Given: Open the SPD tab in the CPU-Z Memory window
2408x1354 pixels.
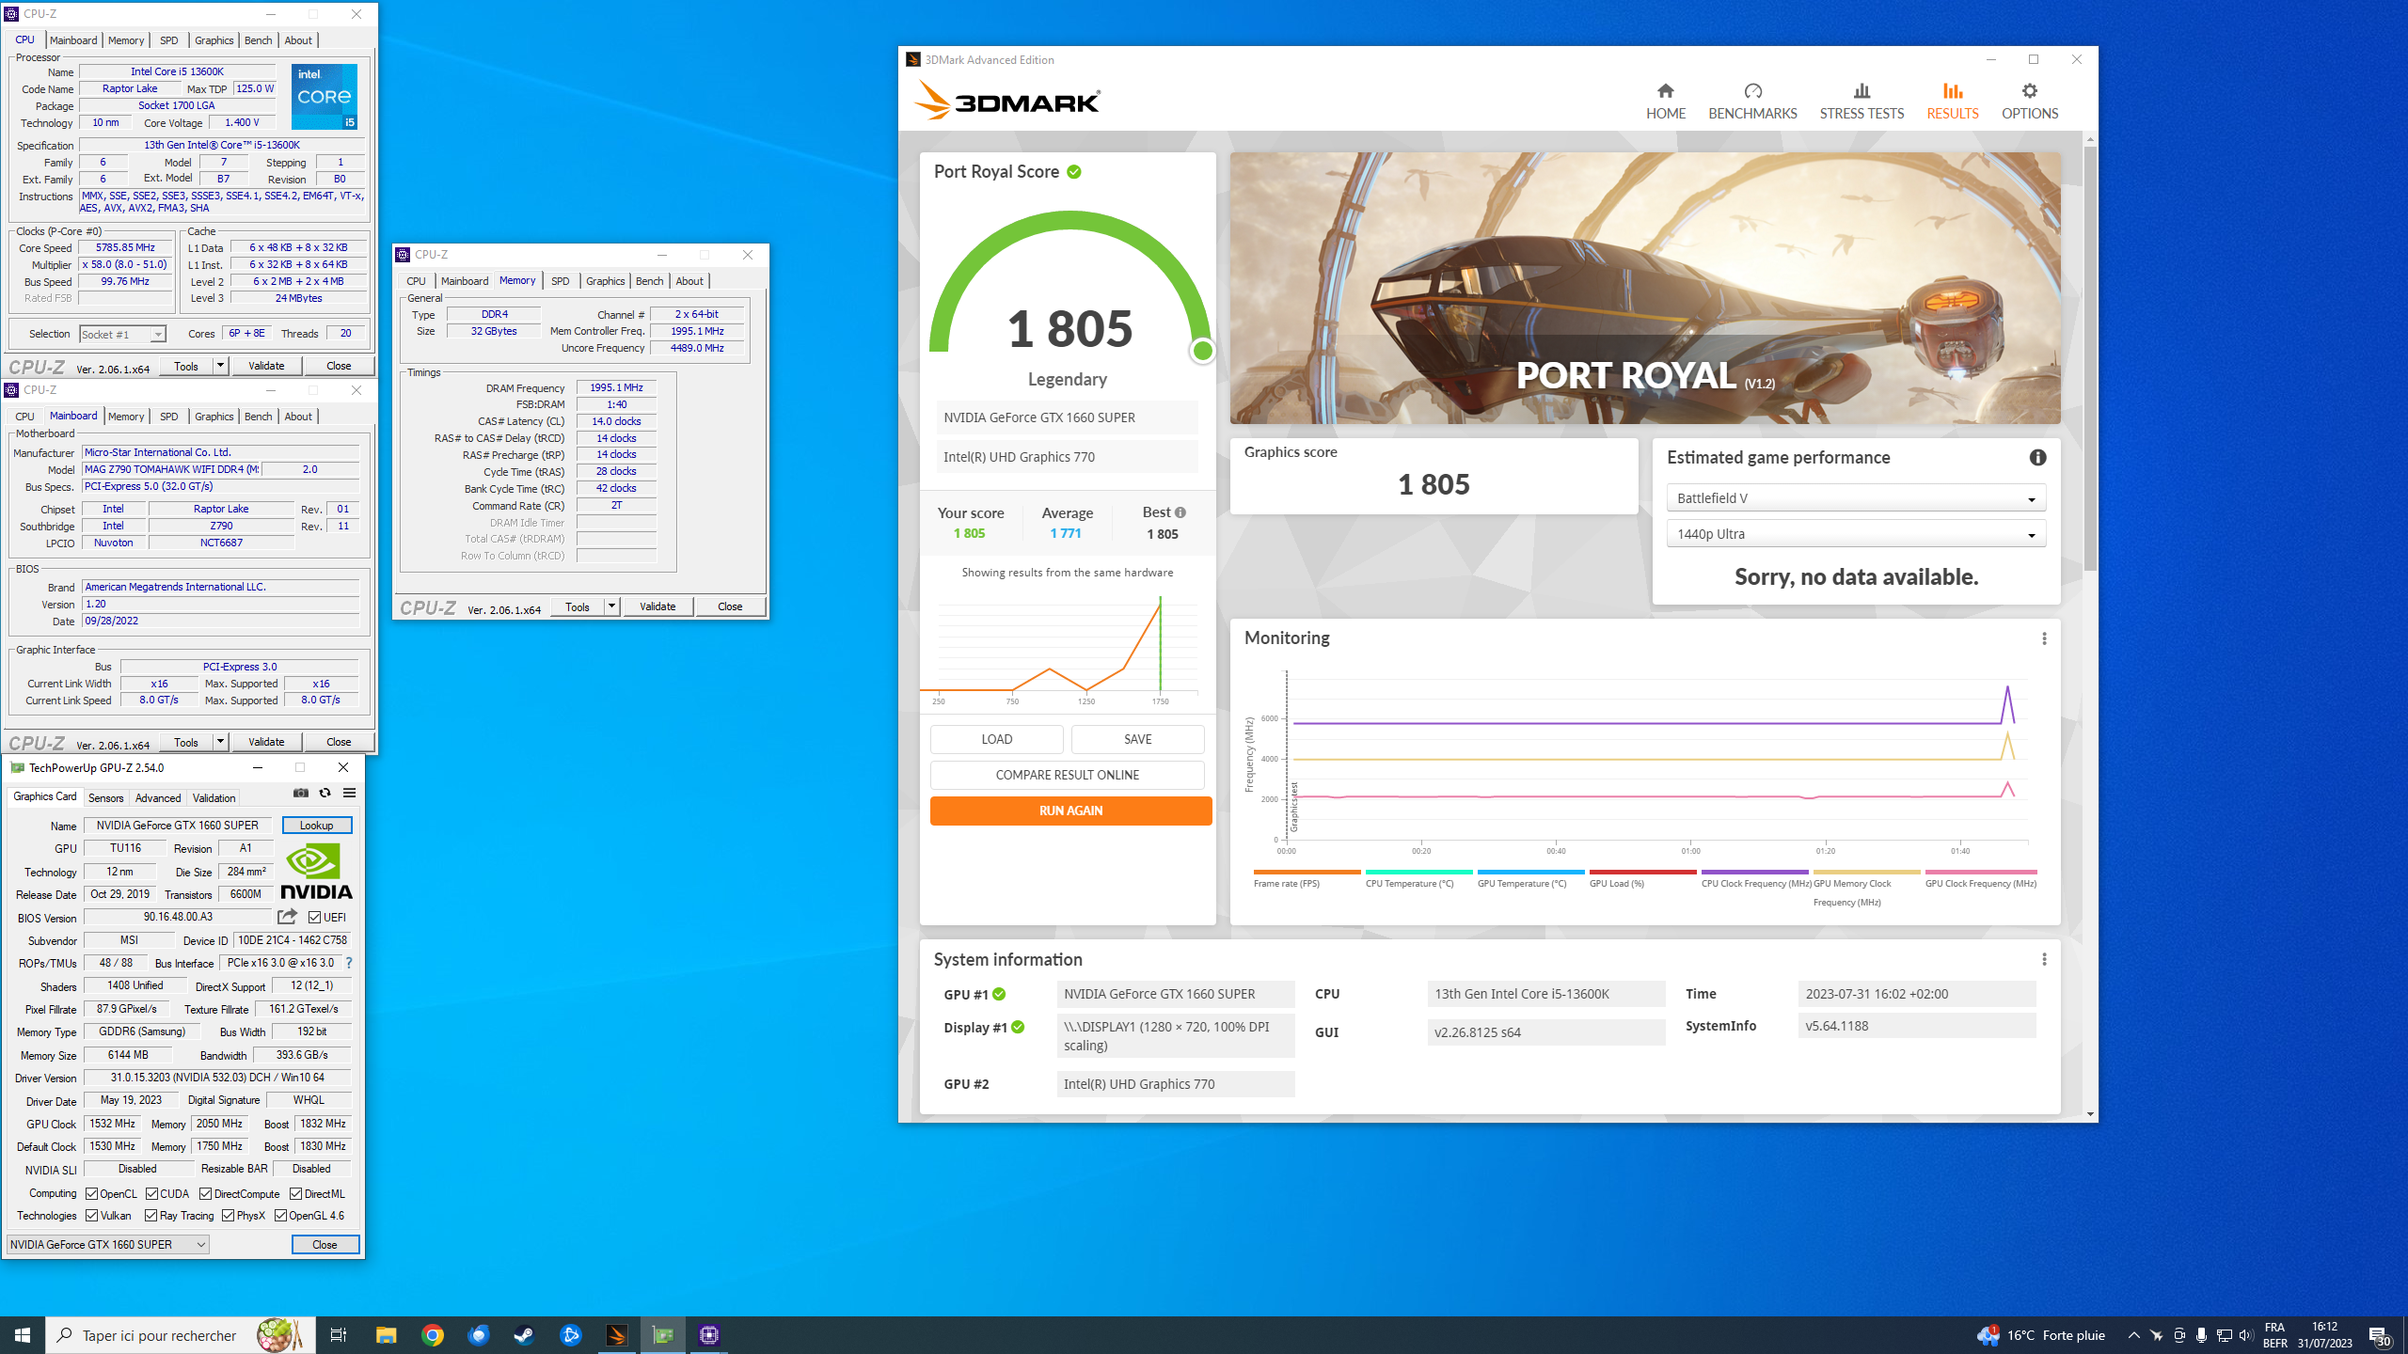Looking at the screenshot, I should pos(560,281).
